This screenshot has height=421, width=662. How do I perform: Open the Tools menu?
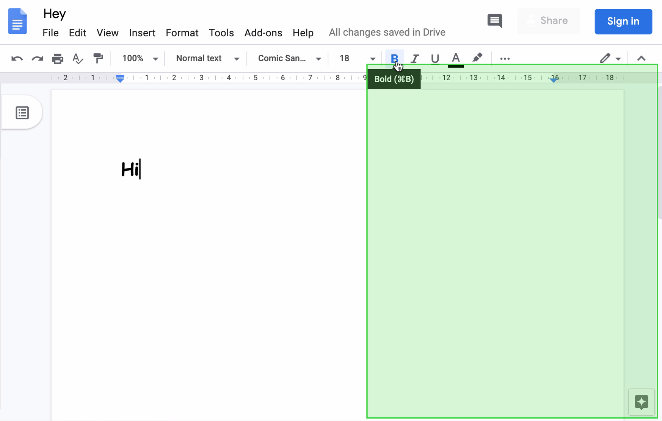(221, 33)
